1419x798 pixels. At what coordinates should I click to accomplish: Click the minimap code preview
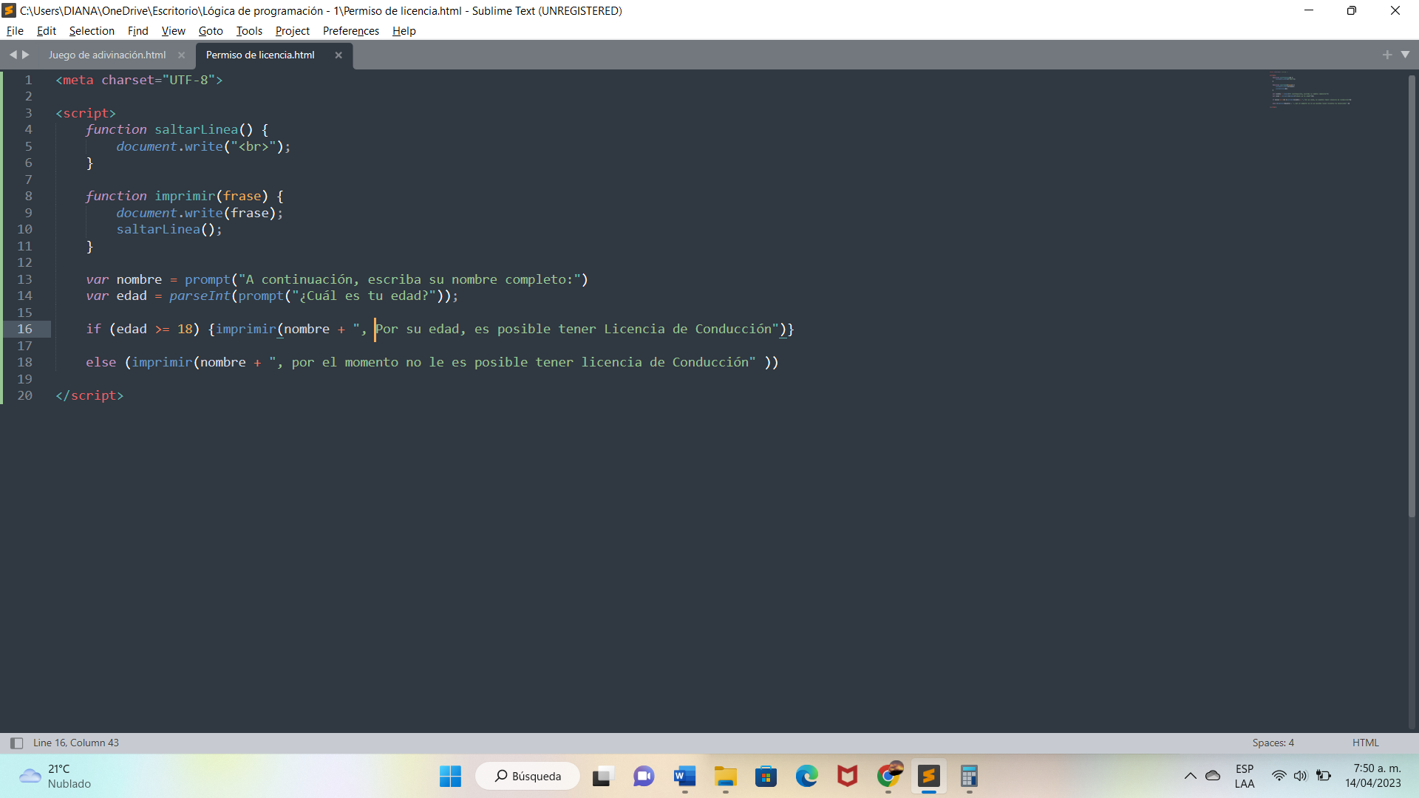(x=1310, y=90)
